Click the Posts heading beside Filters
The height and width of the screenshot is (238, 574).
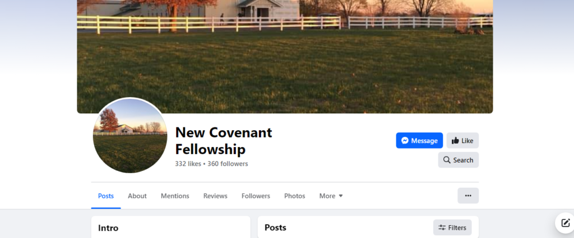point(275,227)
